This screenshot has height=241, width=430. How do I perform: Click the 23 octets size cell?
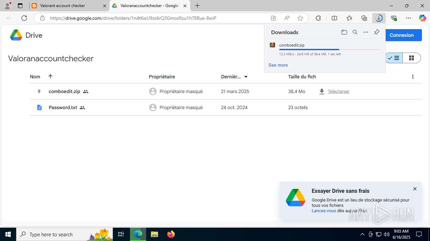pos(298,107)
